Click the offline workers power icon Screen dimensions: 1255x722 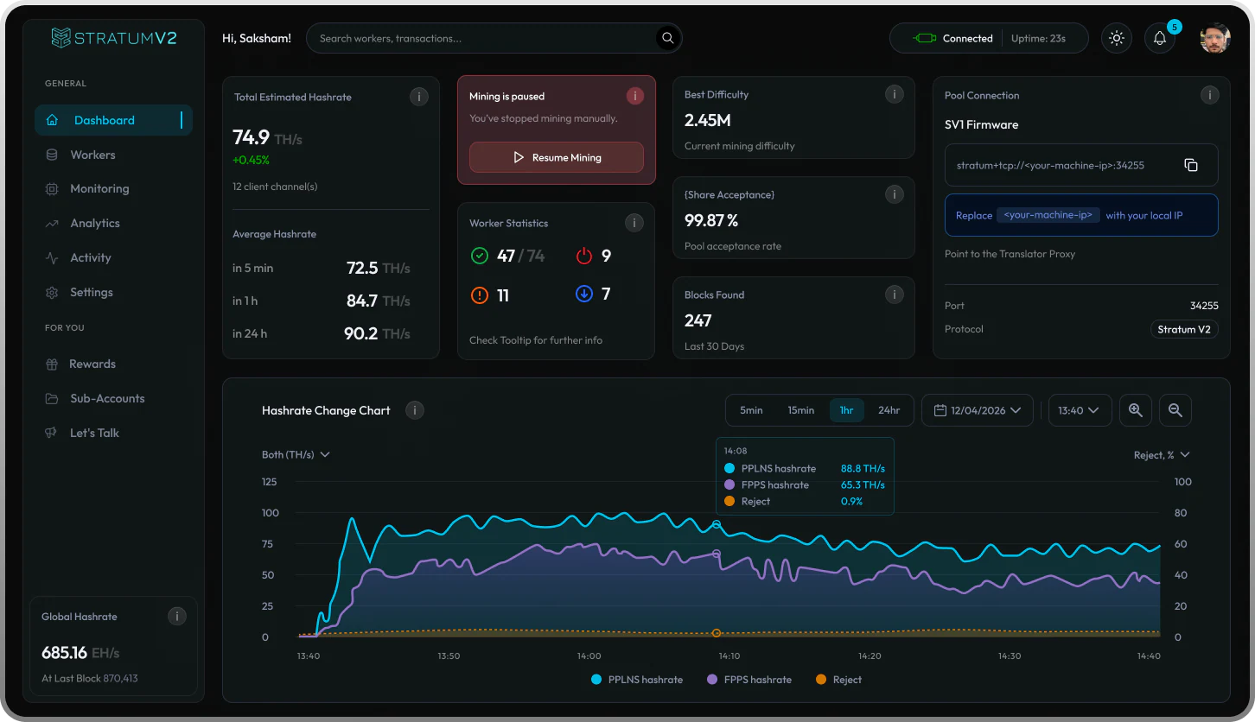pos(584,256)
